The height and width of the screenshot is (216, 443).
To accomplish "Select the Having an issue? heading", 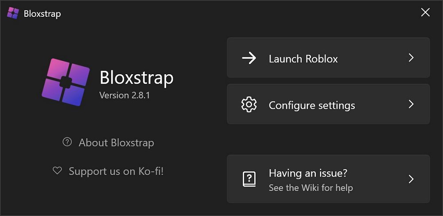I will (x=308, y=173).
